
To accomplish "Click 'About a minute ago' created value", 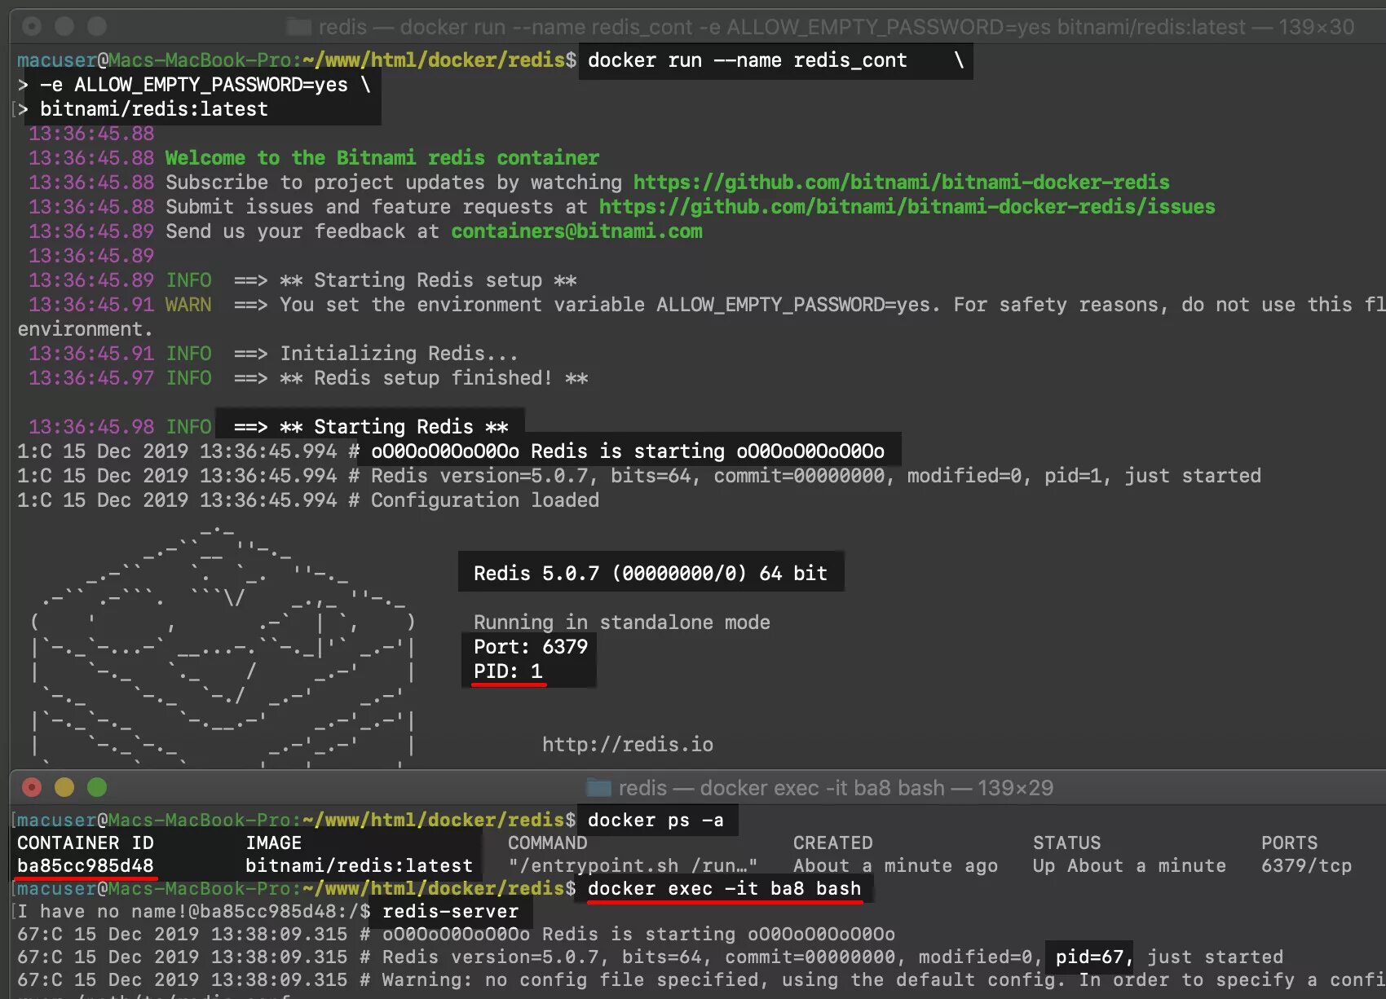I will coord(896,865).
